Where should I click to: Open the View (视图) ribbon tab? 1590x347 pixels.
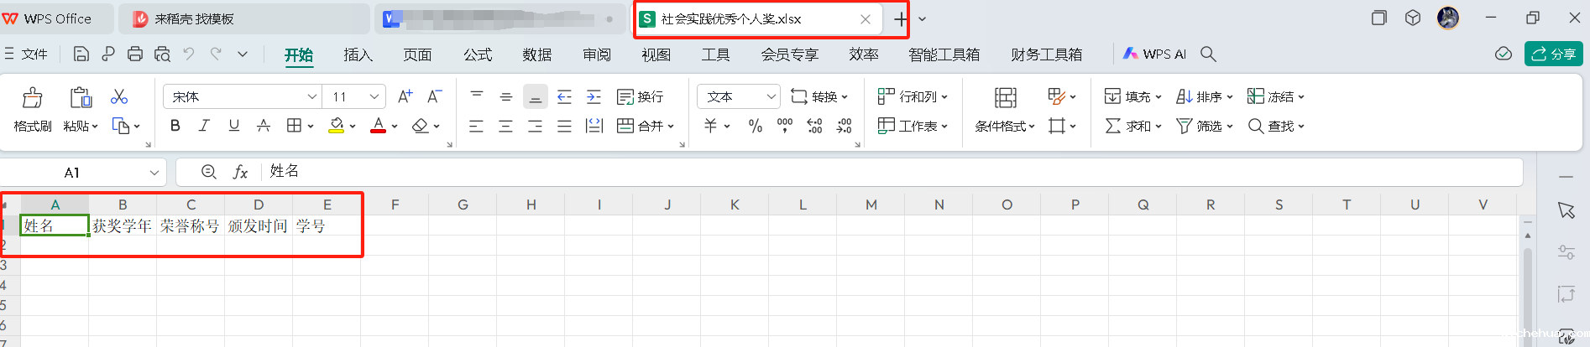tap(656, 54)
